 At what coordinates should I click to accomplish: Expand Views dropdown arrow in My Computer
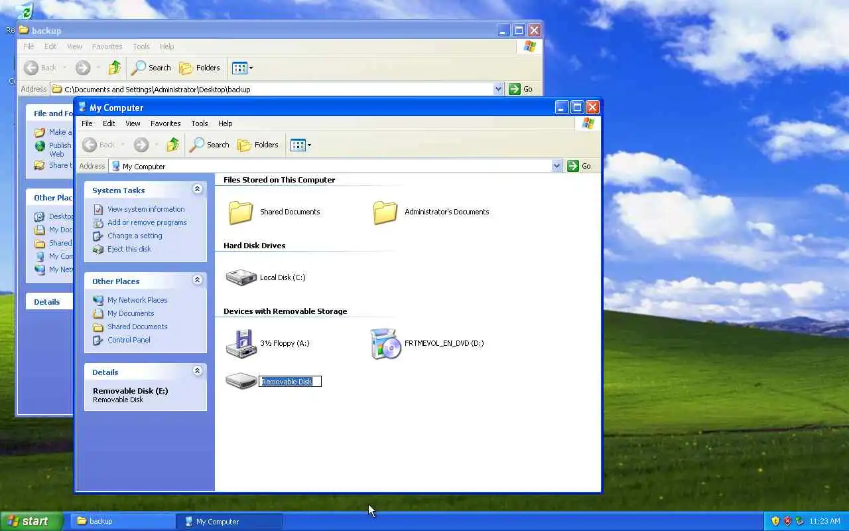[309, 145]
